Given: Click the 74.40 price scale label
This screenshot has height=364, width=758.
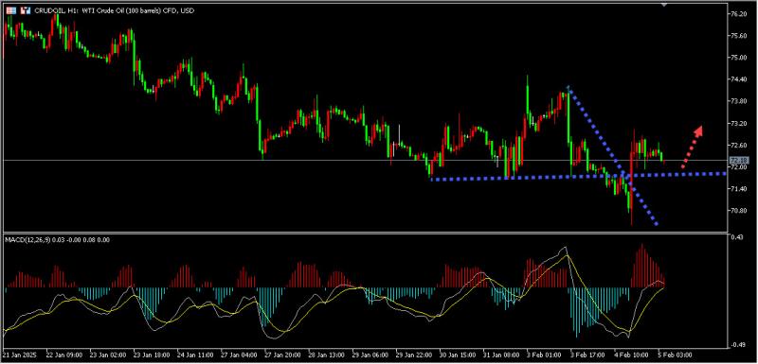Looking at the screenshot, I should pyautogui.click(x=738, y=79).
